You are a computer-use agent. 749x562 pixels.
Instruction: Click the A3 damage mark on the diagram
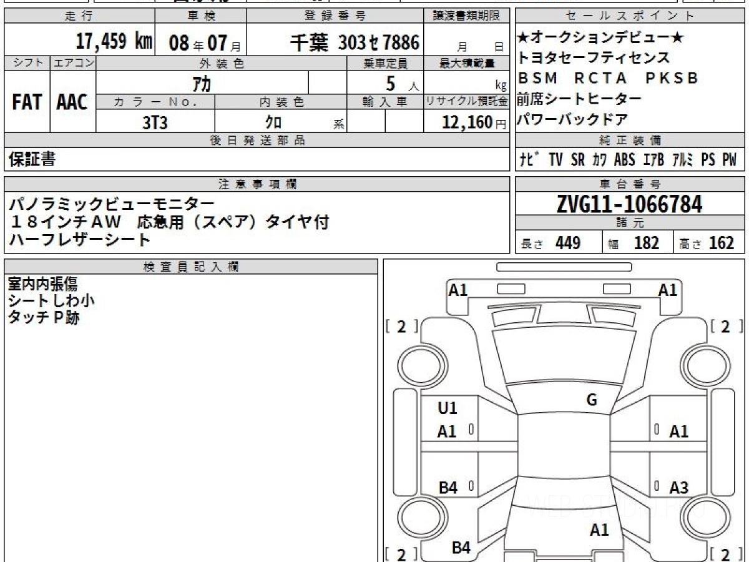point(678,488)
